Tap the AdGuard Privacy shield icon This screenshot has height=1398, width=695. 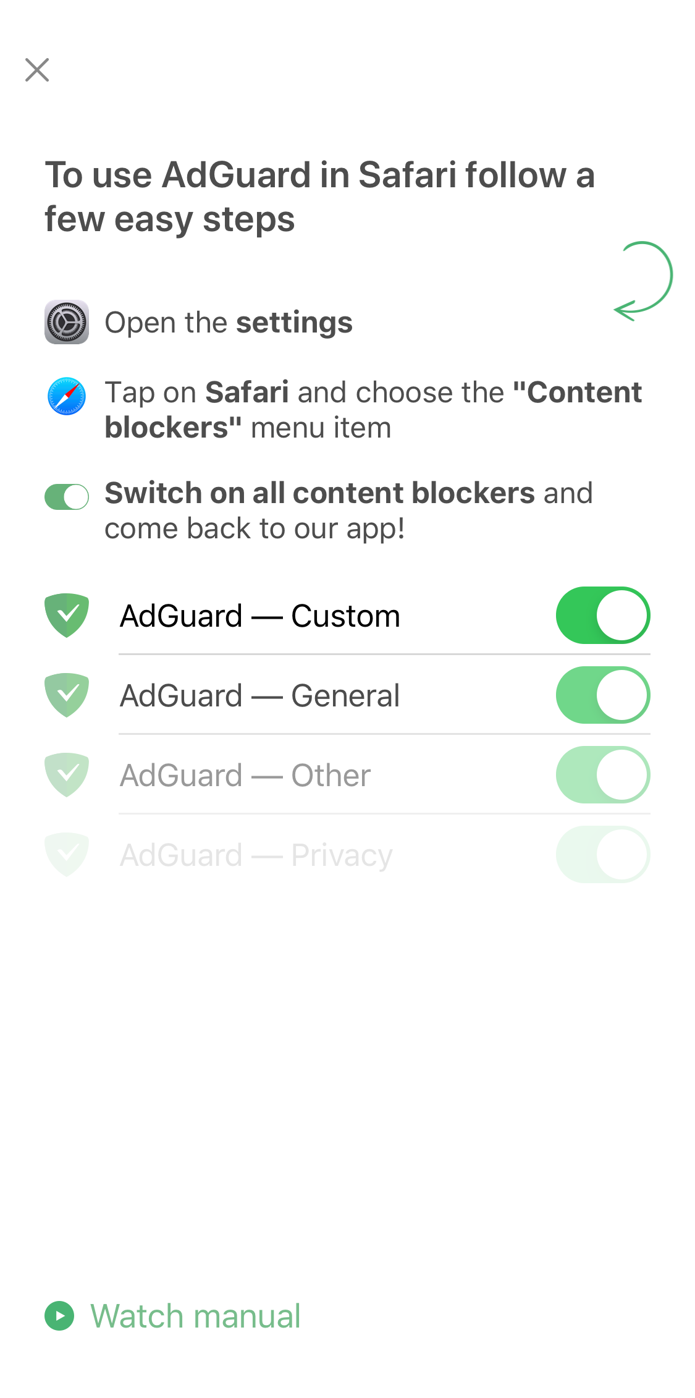67,855
